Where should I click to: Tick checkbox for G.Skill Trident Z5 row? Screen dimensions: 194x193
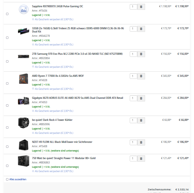(7, 38)
